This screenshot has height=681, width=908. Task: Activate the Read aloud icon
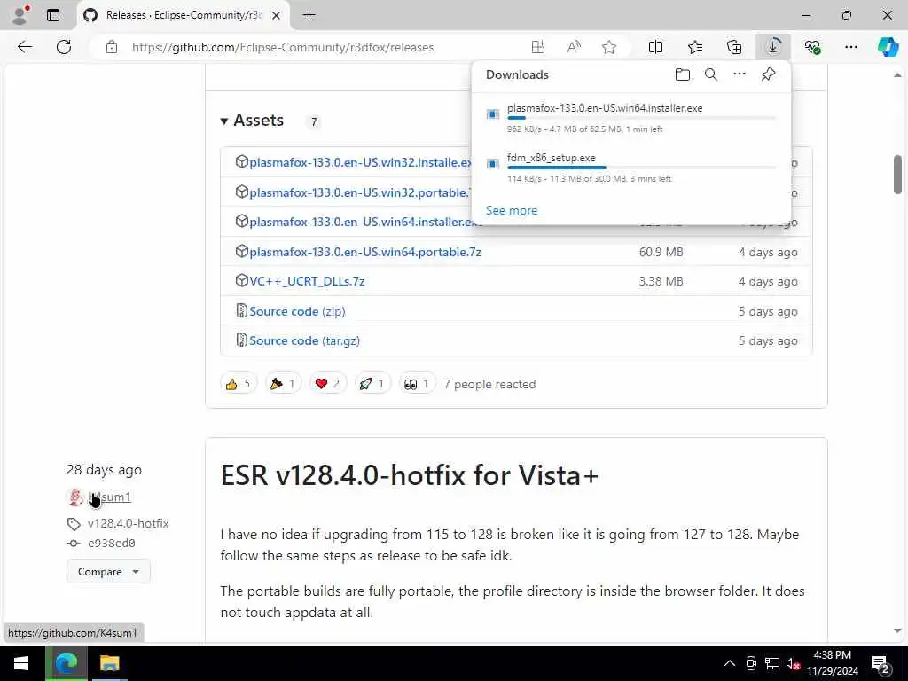pyautogui.click(x=574, y=47)
